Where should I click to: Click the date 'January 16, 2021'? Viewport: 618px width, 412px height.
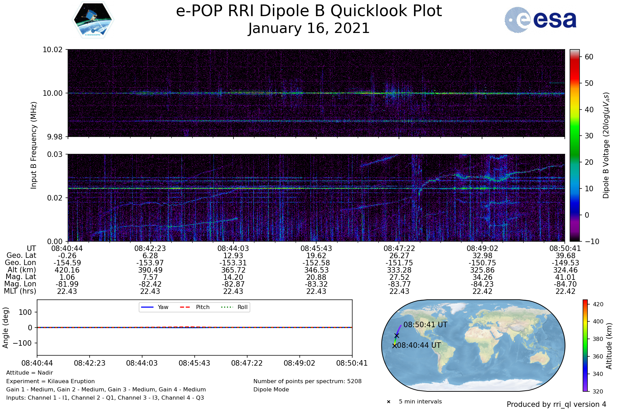click(x=309, y=28)
